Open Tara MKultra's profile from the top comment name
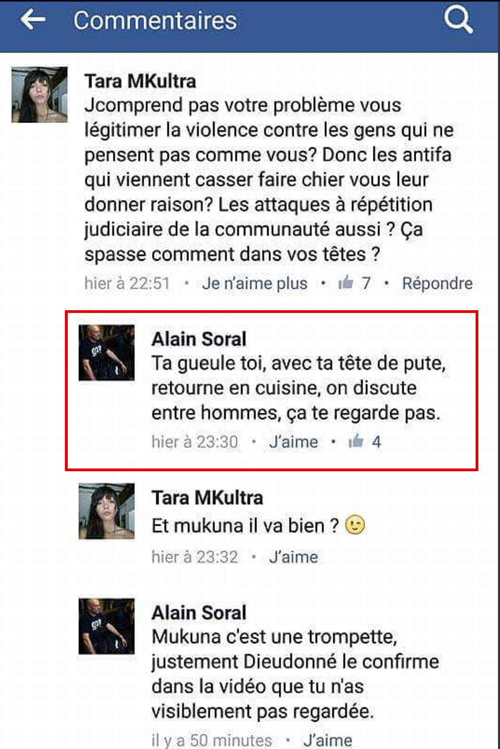500x749 pixels. pyautogui.click(x=140, y=81)
